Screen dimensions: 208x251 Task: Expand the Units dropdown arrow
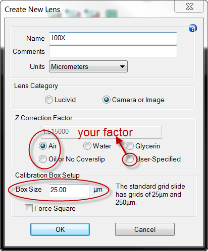pos(122,66)
